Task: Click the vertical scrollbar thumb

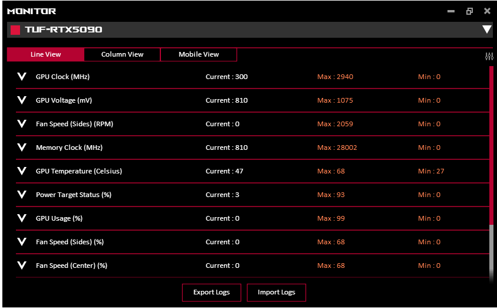Action: click(492, 145)
